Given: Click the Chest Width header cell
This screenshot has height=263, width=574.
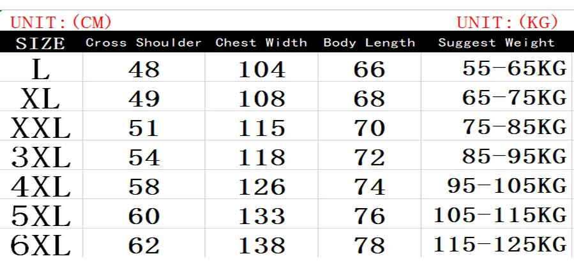Looking at the screenshot, I should point(261,43).
